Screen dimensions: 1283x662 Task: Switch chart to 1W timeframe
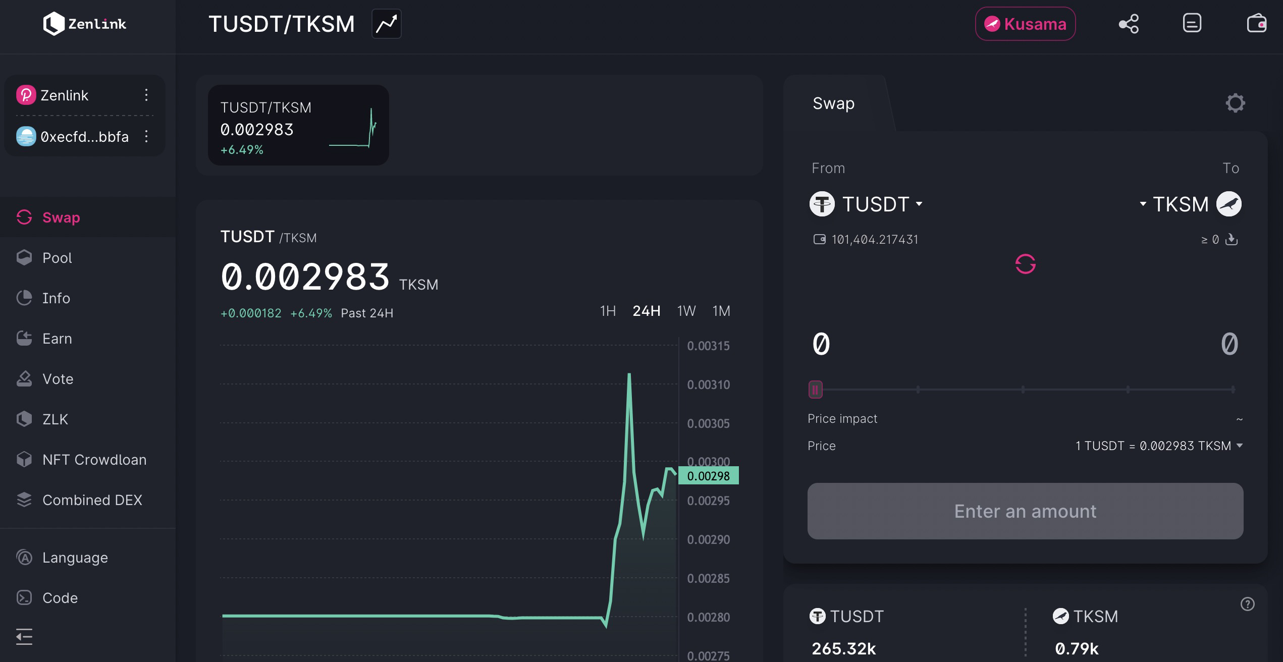point(686,311)
